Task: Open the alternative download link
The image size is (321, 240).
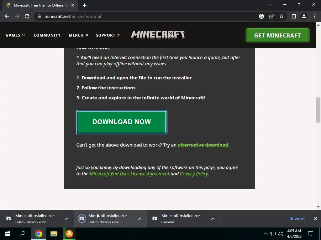Action: [203, 145]
